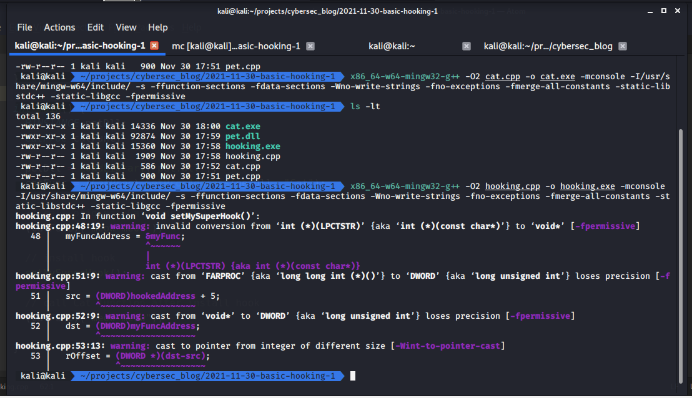Open the Help menu
This screenshot has width=692, height=398.
(158, 27)
